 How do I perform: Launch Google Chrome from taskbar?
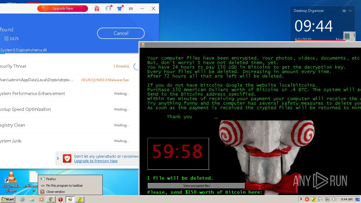pyautogui.click(x=51, y=199)
